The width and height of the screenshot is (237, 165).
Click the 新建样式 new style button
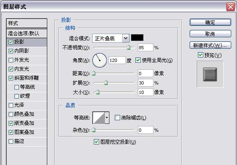210,45
